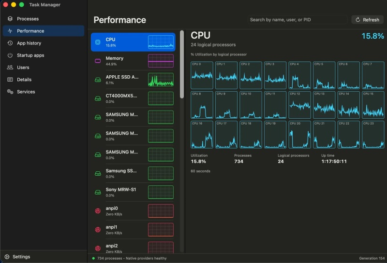Screen dimensions: 387x263
Task: Click the CPU 0 utilization graph
Action: pyautogui.click(x=202, y=75)
